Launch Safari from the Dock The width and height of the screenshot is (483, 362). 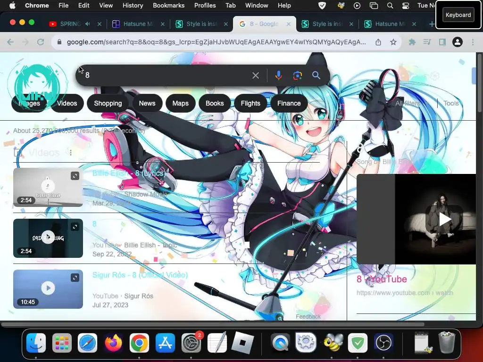87,343
